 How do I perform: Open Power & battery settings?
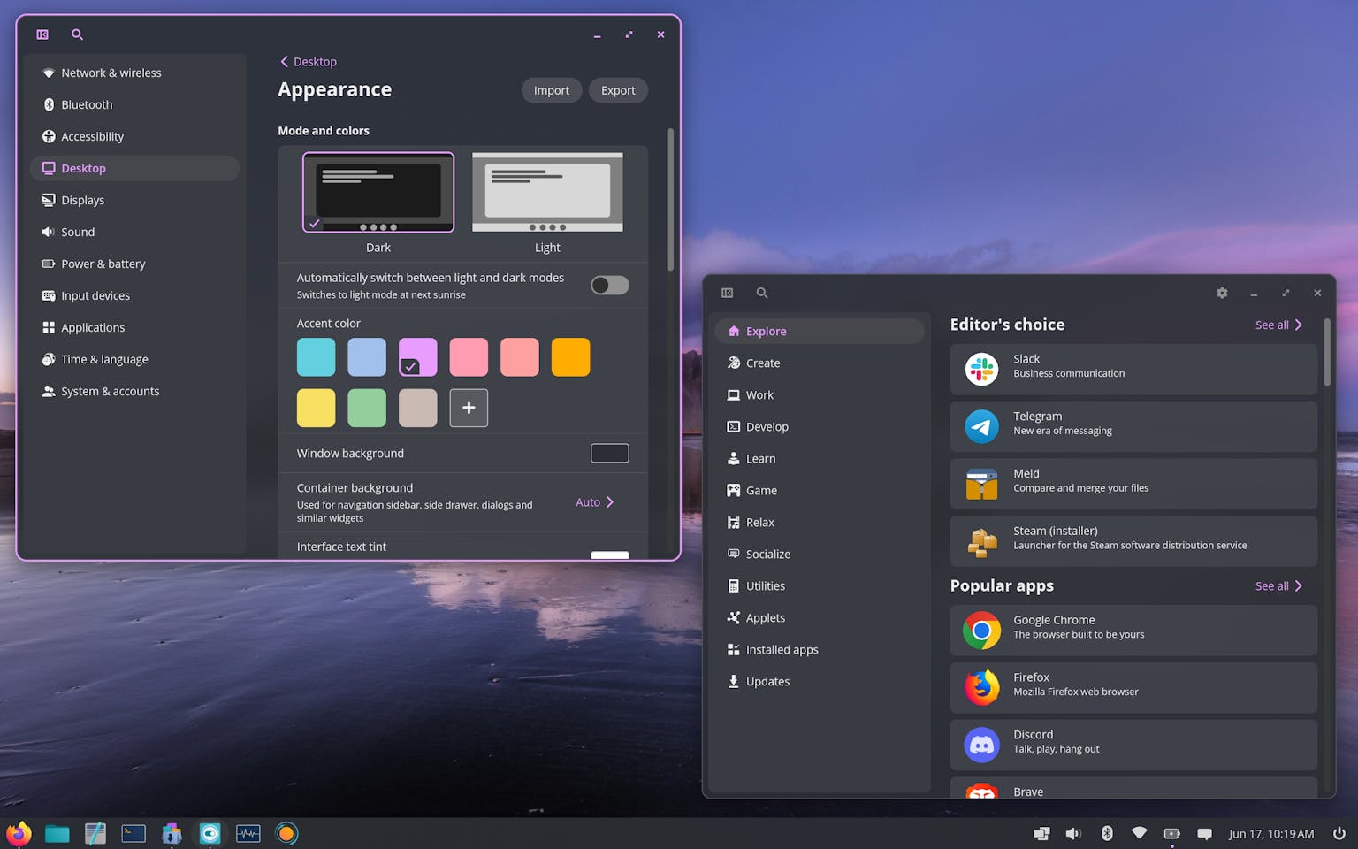click(135, 264)
